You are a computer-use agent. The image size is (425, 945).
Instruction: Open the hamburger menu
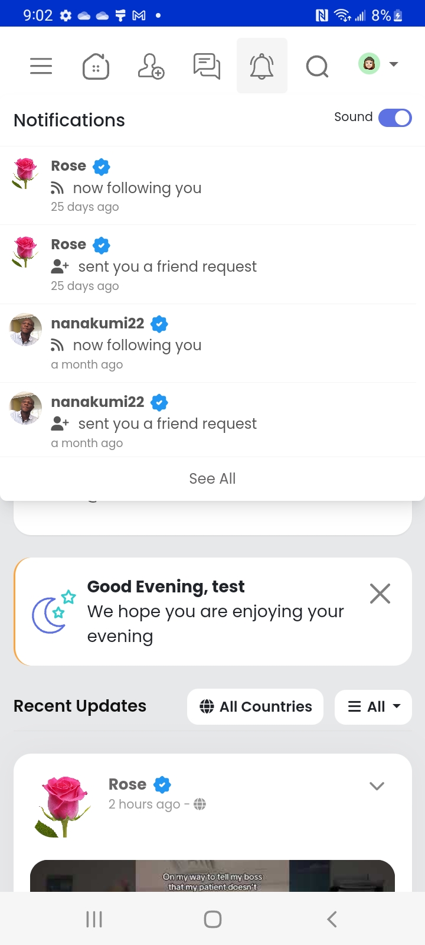click(x=41, y=66)
